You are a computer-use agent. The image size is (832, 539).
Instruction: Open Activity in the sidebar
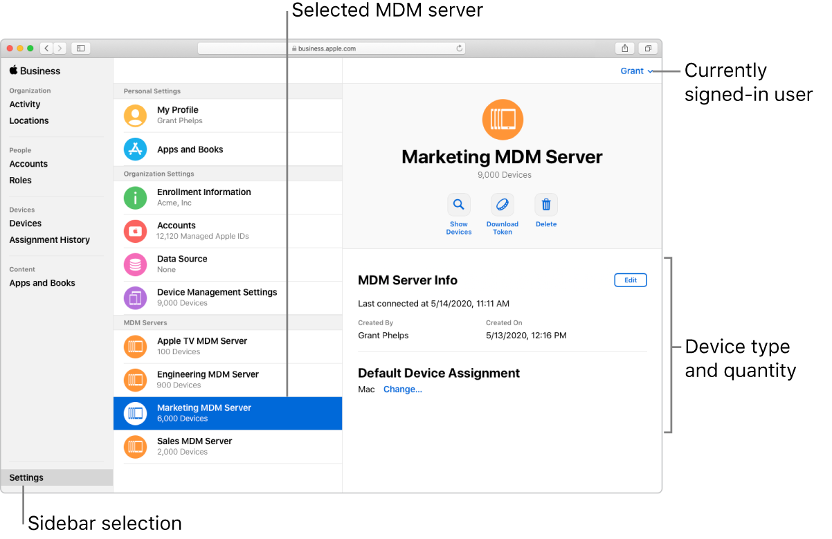tap(25, 104)
